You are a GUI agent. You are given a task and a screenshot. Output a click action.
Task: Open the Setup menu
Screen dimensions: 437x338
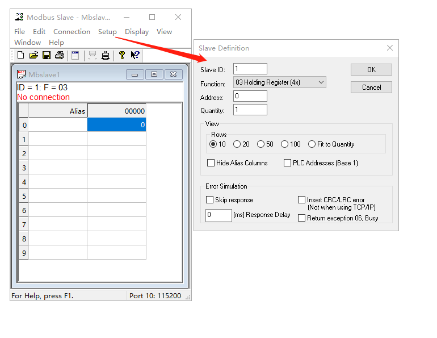[107, 32]
